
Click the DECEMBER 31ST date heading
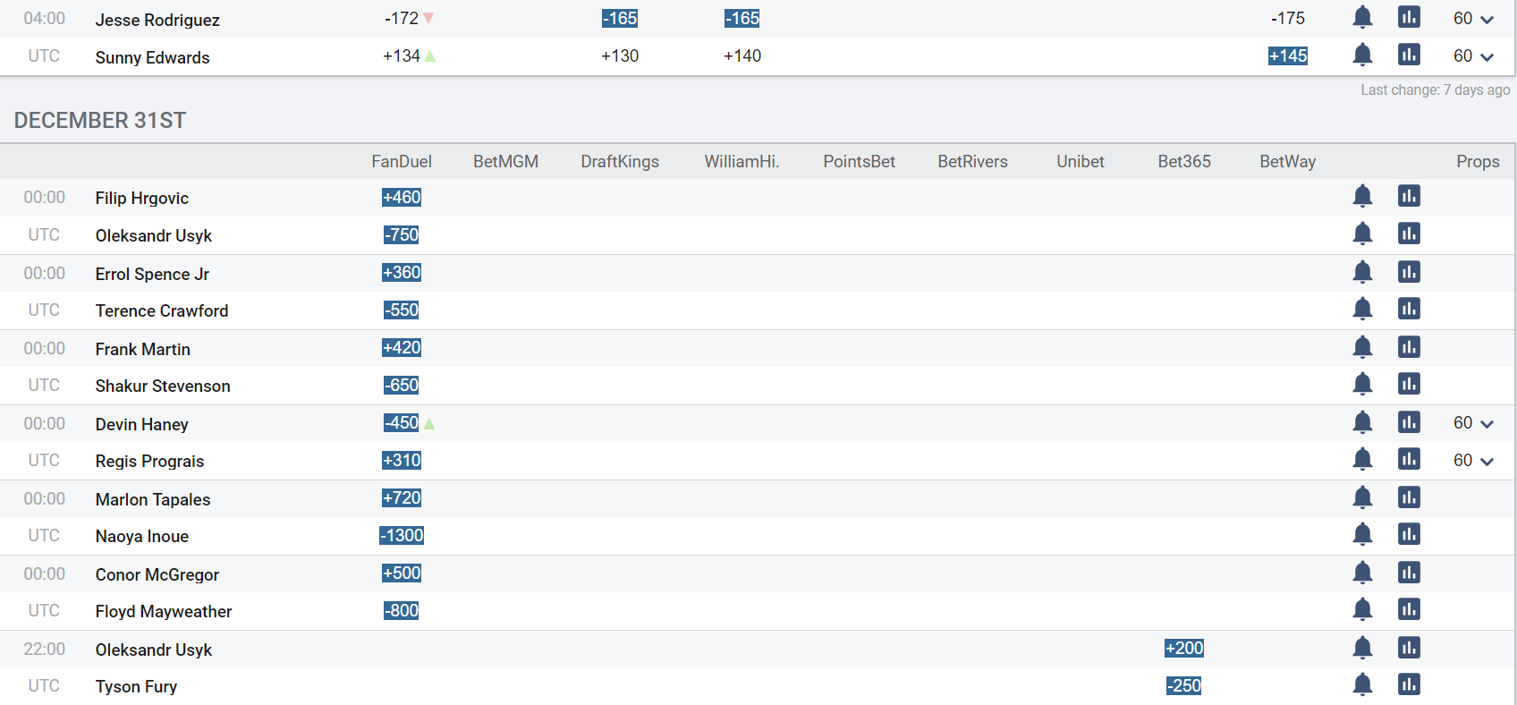click(x=100, y=121)
